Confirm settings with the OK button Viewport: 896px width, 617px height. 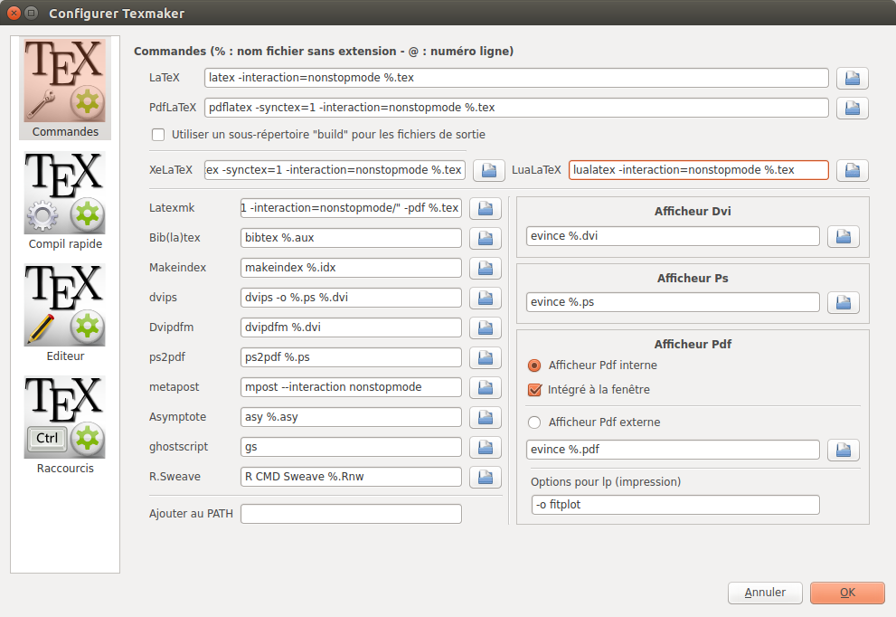847,593
